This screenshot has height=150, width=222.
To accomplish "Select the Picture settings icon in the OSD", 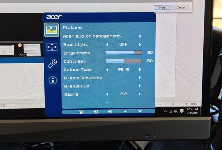I will pyautogui.click(x=51, y=30).
